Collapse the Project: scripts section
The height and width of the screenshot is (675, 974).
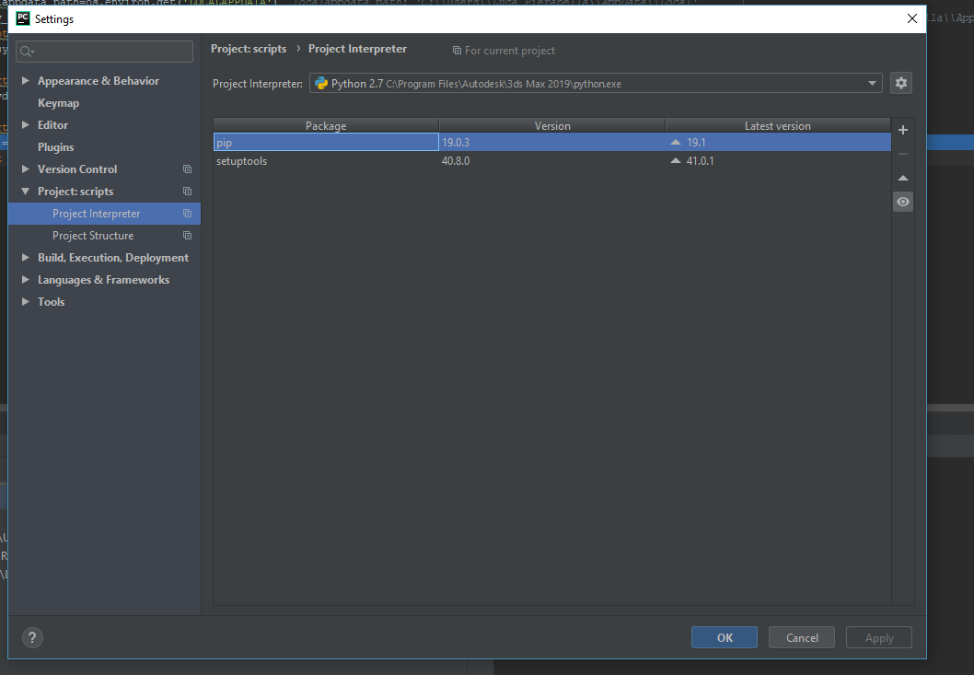[x=26, y=192]
